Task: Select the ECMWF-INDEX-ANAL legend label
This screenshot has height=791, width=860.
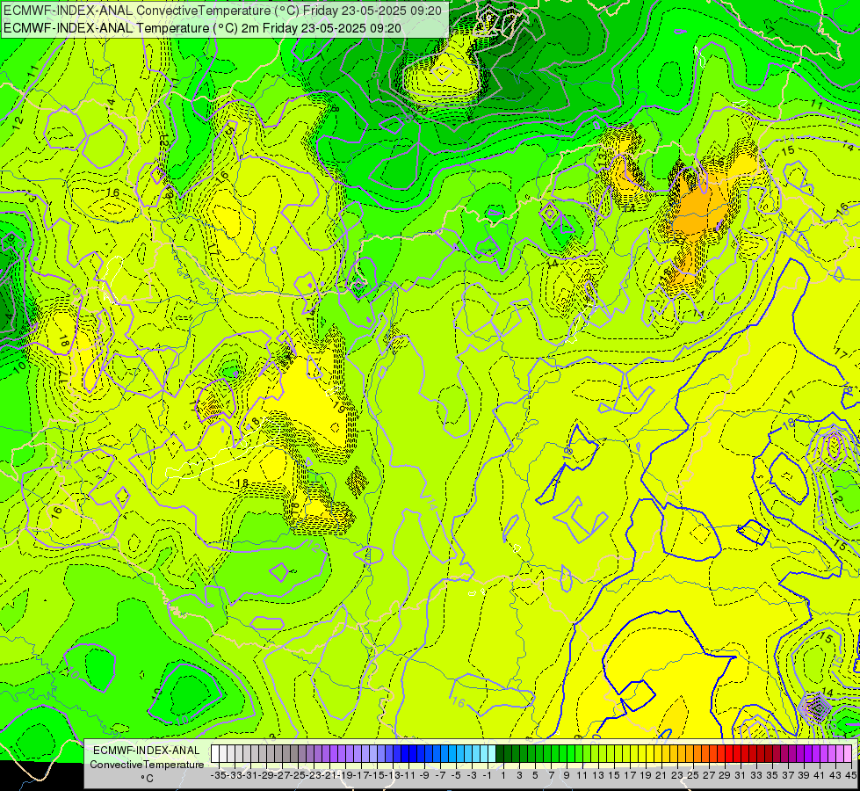Action: pos(147,751)
